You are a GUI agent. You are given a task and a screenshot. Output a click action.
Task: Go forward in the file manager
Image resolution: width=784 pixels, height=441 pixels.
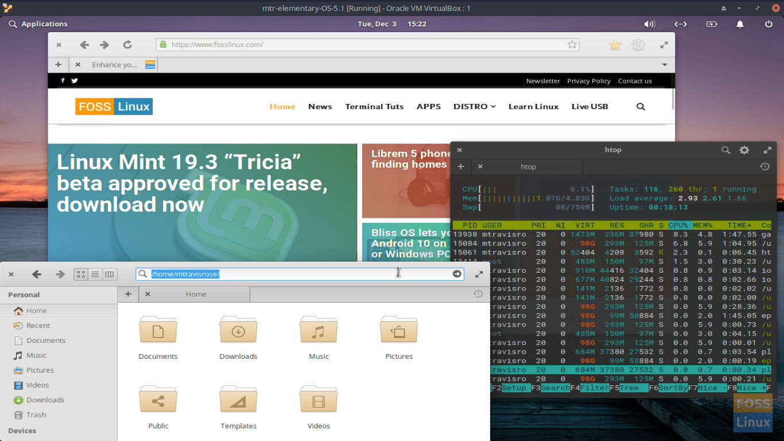coord(60,274)
